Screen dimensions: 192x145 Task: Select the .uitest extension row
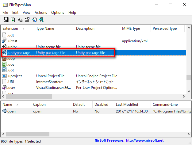(94, 41)
